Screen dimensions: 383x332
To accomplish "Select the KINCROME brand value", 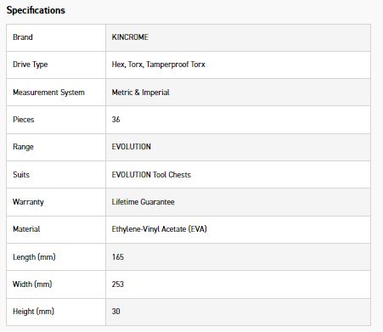I will [x=130, y=37].
